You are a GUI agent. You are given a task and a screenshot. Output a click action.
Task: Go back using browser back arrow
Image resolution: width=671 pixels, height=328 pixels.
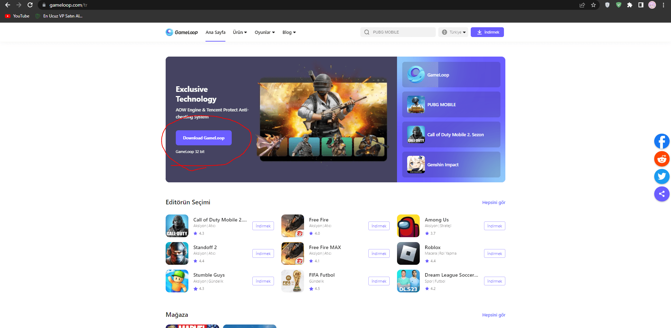(x=8, y=5)
